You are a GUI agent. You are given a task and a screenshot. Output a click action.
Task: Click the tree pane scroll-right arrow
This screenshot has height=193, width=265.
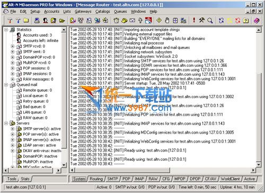pyautogui.click(x=58, y=170)
